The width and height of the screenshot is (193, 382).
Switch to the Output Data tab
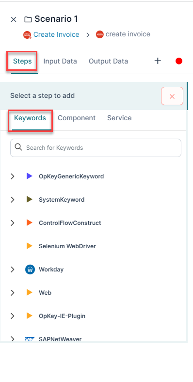(108, 61)
